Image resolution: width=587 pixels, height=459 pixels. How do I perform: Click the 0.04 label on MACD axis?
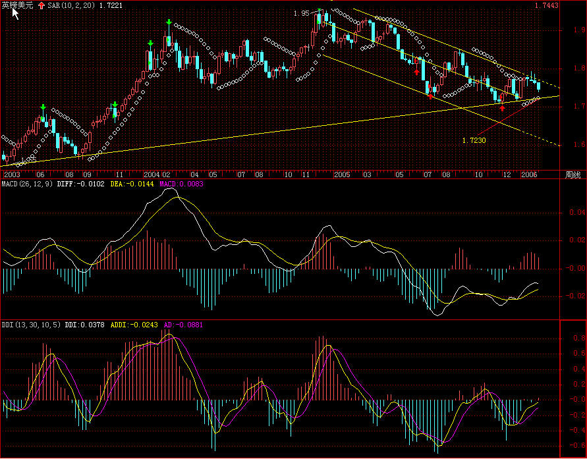(577, 213)
